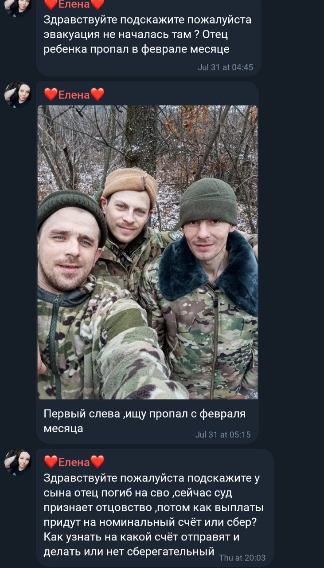The width and height of the screenshot is (324, 568).
Task: Click red heart before Елена in last message
Action: coord(51,462)
